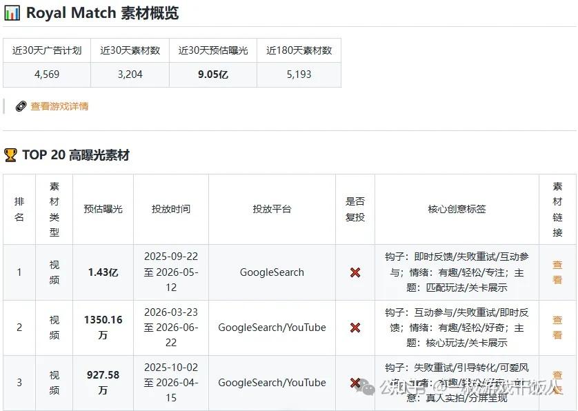The width and height of the screenshot is (578, 411).
Task: Click the GoogleSearch platform cell in rank 1
Action: click(x=272, y=272)
